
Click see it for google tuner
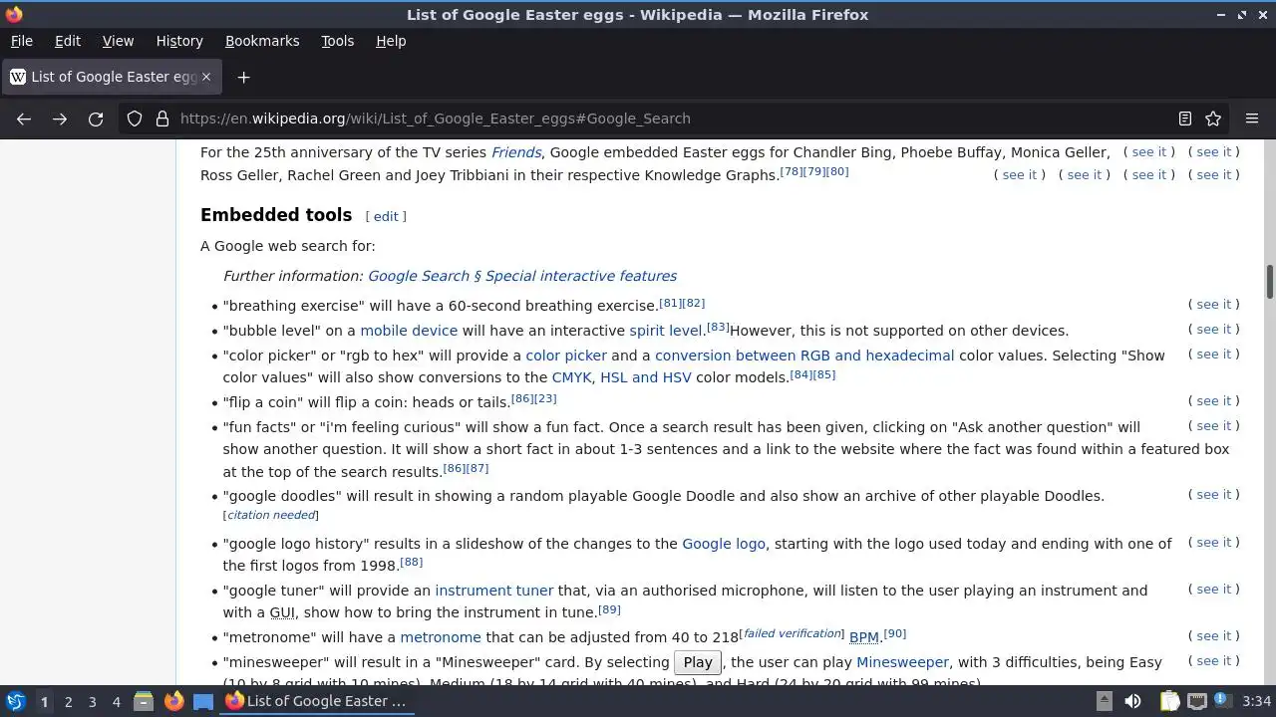pyautogui.click(x=1213, y=590)
